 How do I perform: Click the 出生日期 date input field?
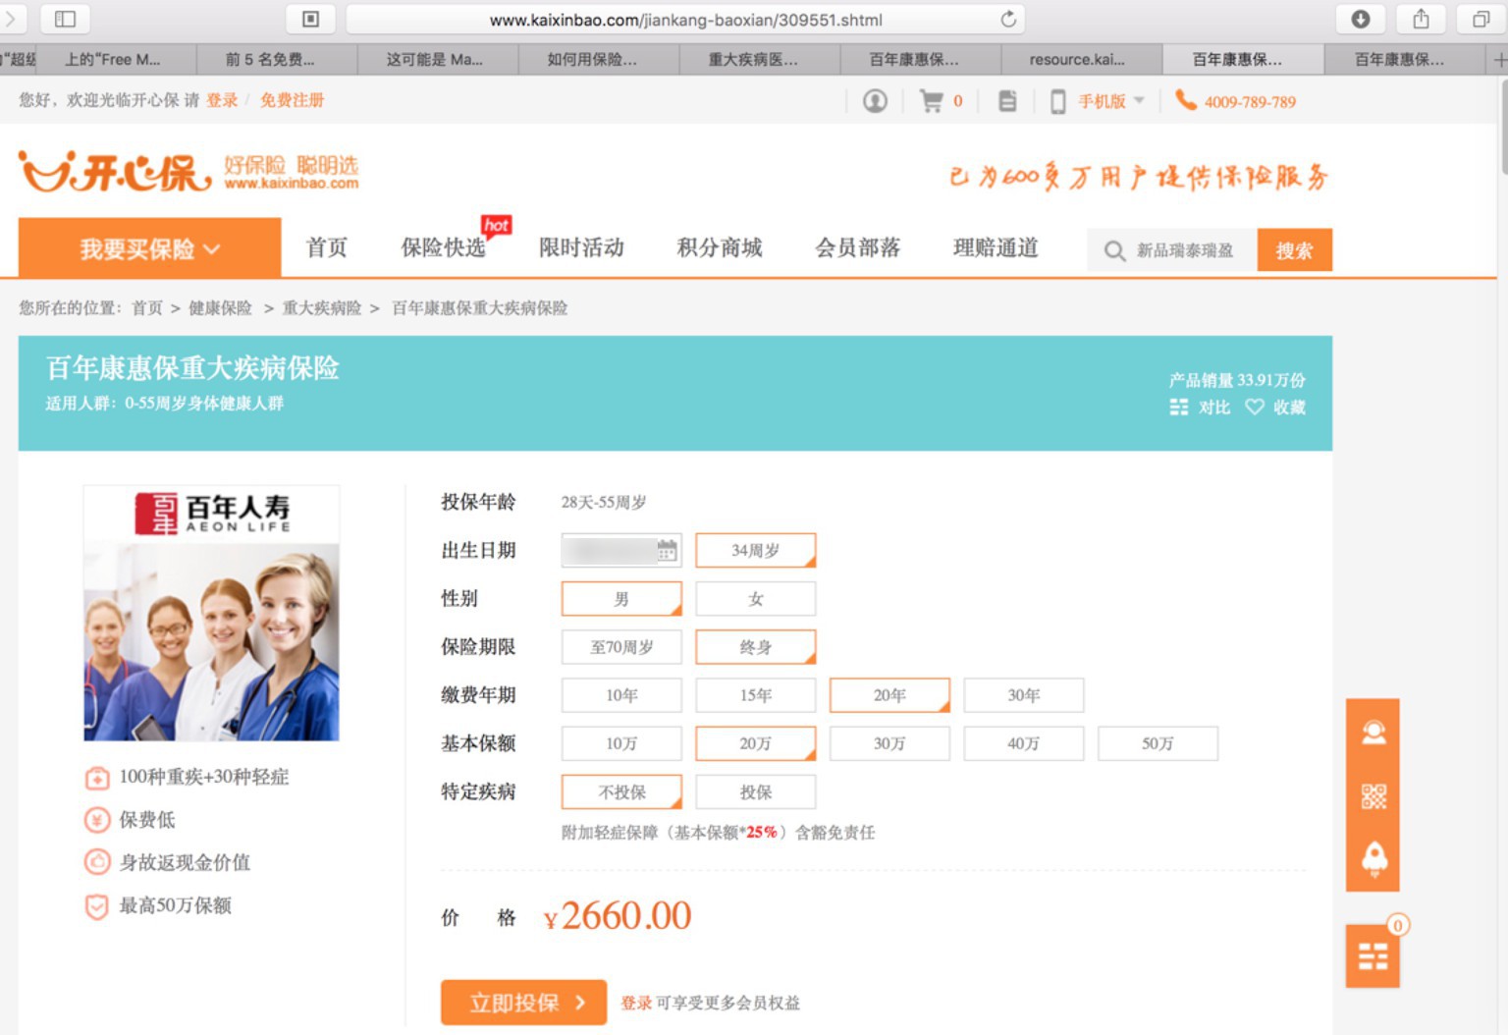pyautogui.click(x=621, y=551)
